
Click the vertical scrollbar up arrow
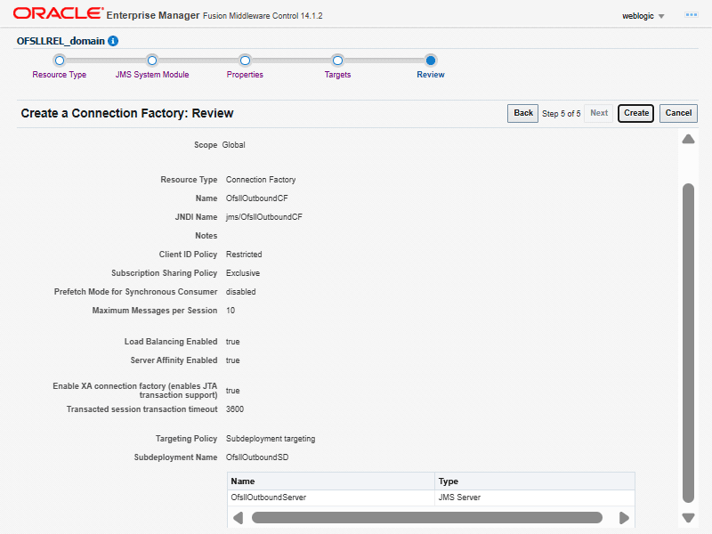688,139
